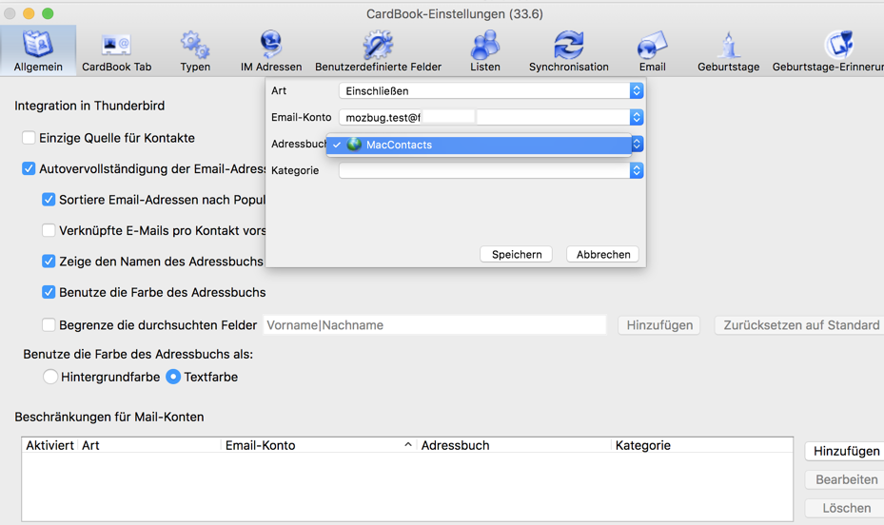Uncheck Benutze die Farbe des Adressbuchs
884x525 pixels.
point(49,292)
